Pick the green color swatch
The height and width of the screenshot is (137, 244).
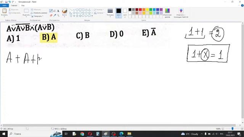[x=151, y=10]
